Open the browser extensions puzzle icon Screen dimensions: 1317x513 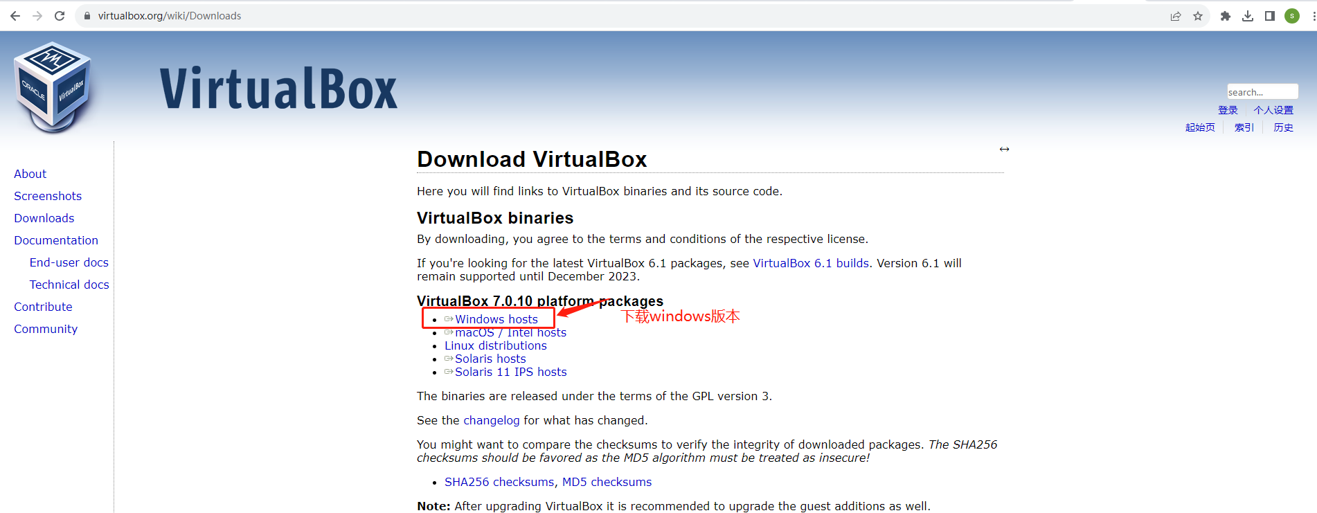pos(1226,16)
